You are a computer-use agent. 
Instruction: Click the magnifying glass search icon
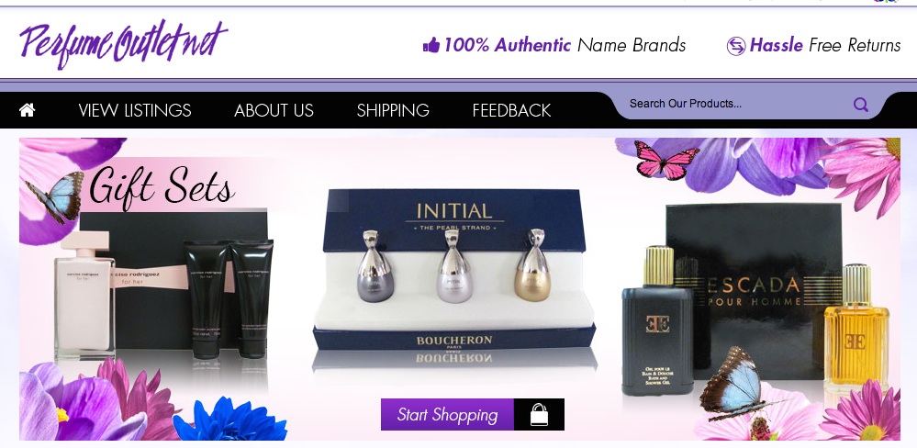coord(860,104)
